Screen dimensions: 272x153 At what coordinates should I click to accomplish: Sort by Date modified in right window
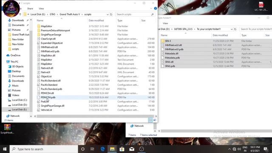(226, 35)
